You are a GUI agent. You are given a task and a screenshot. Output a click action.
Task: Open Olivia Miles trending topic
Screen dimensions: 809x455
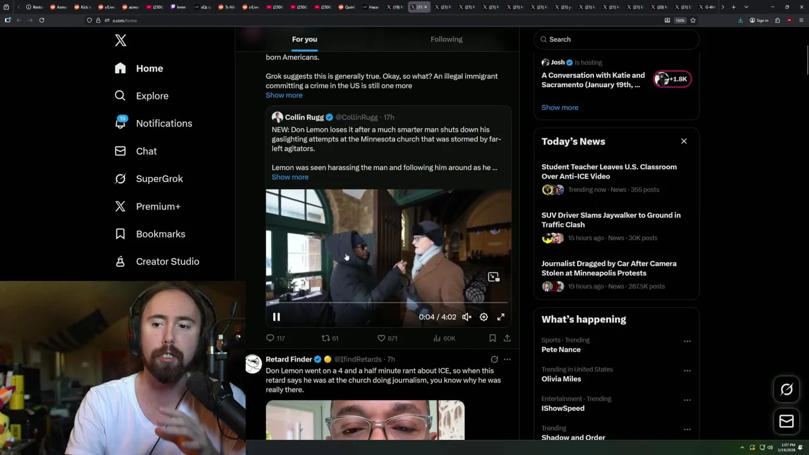tap(561, 379)
